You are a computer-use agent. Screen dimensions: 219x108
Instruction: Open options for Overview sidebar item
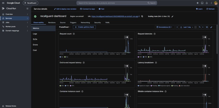pos(27,14)
